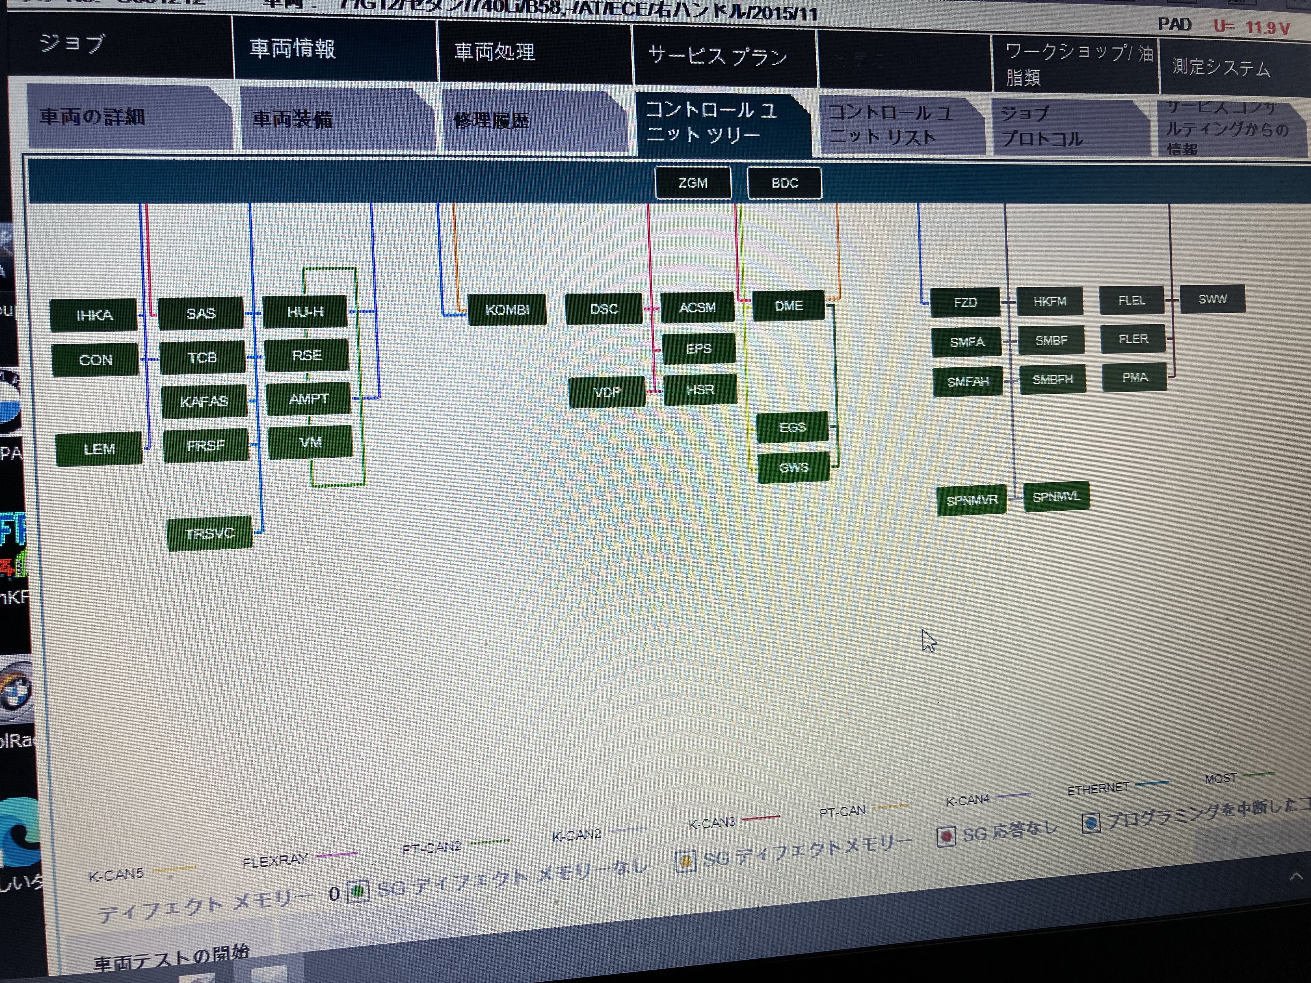Open the ワークショップ/油脂類 menu
Screen dimensions: 1311x983
1075,64
